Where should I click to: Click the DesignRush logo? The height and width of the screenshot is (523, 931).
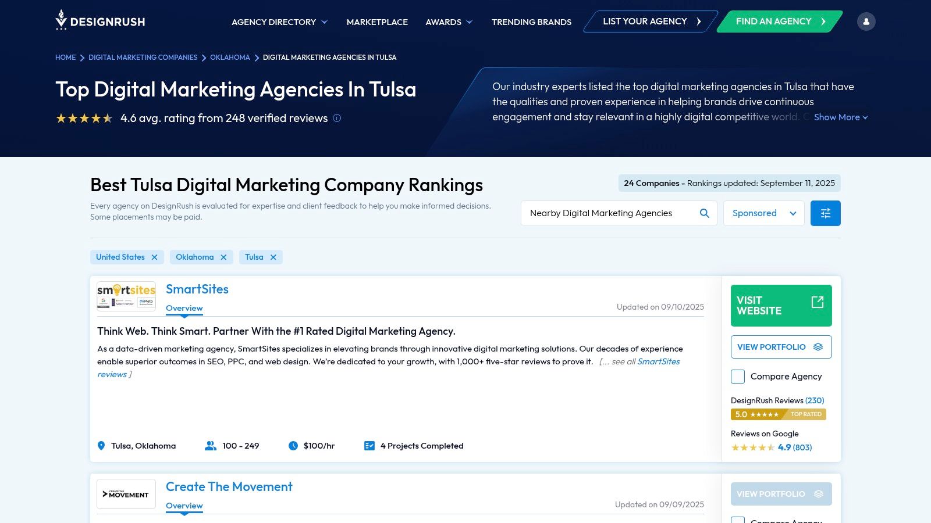(x=100, y=21)
